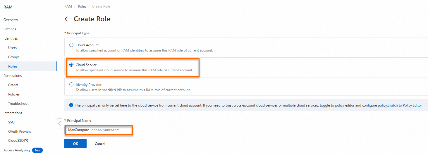Expand the Identities section in the sidebar

click(11, 38)
